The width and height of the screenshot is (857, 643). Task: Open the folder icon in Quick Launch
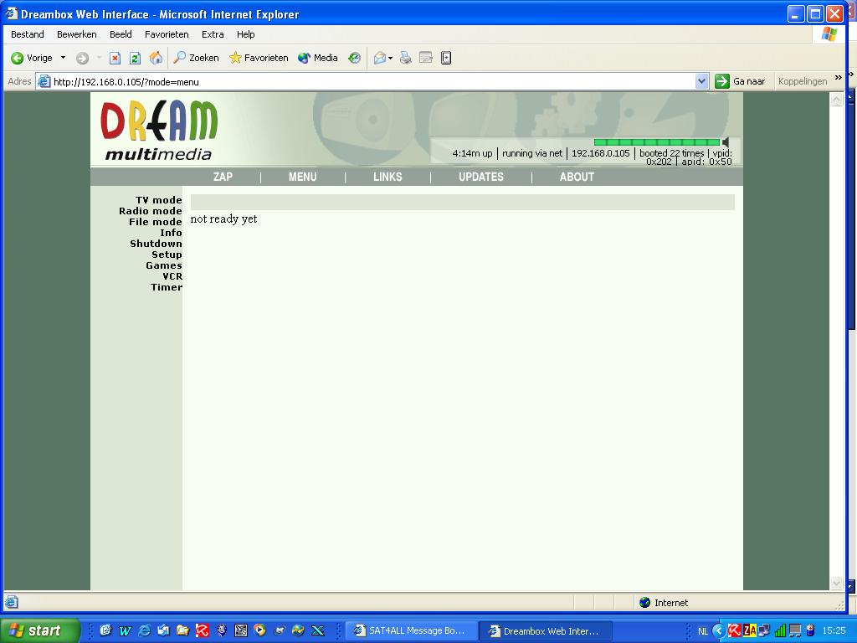coord(182,631)
